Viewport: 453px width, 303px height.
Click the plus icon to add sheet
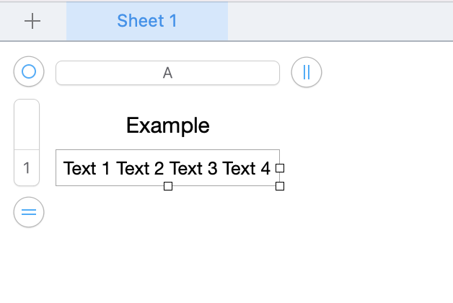(32, 21)
